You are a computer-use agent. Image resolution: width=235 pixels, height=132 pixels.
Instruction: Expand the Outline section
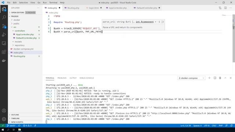(15, 115)
